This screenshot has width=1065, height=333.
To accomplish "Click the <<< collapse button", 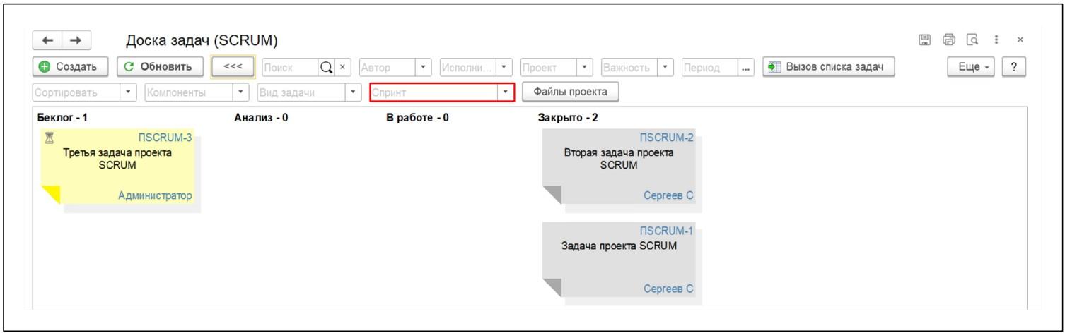I will (233, 67).
